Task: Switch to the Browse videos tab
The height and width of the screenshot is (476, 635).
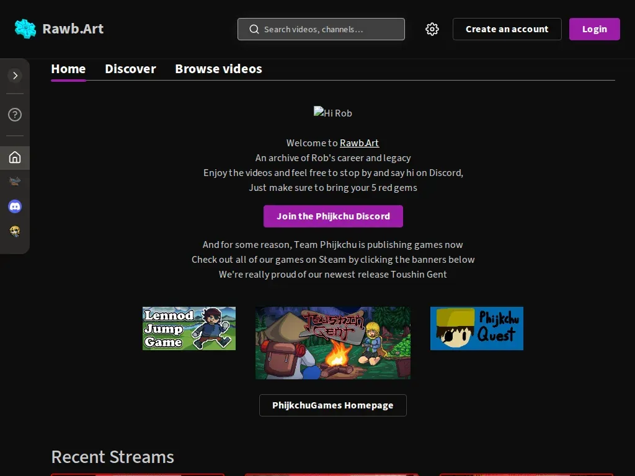Action: (x=218, y=69)
